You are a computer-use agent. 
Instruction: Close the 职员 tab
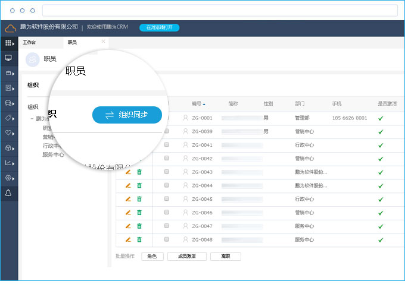pos(103,42)
